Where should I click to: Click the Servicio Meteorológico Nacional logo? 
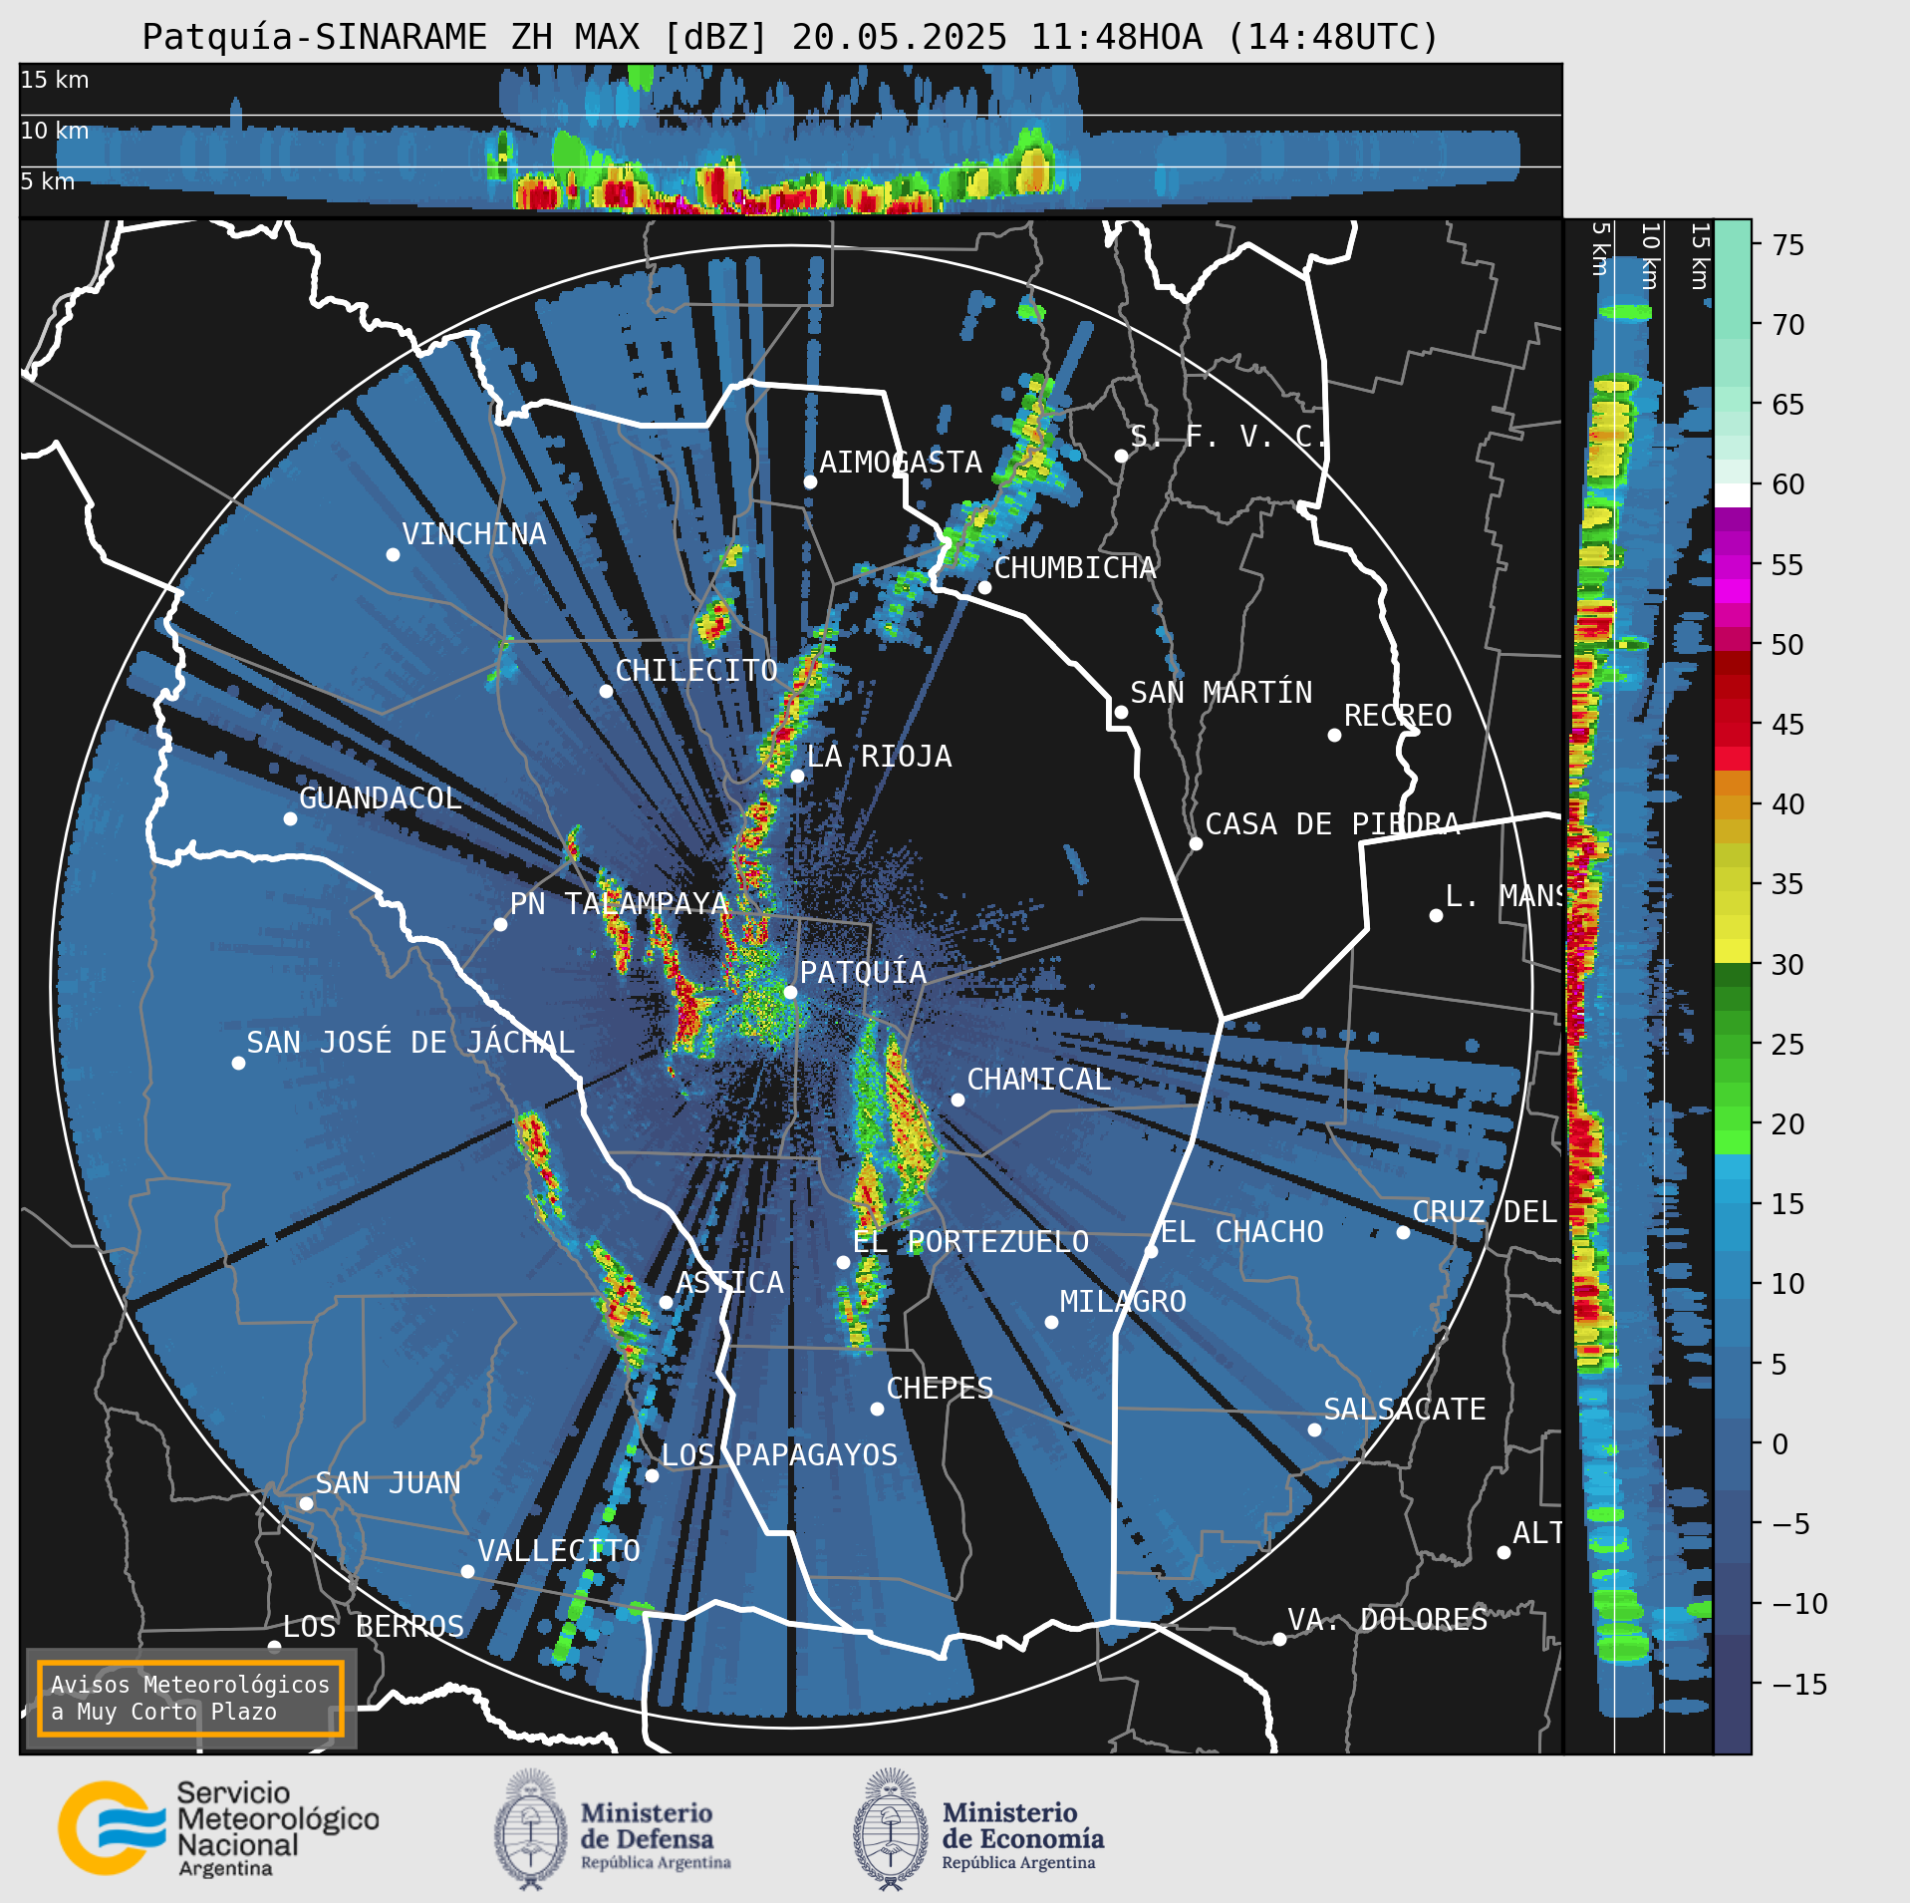coord(219,1828)
